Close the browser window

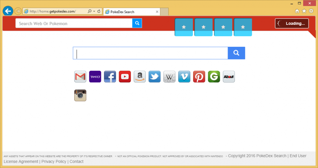coord(310,3)
